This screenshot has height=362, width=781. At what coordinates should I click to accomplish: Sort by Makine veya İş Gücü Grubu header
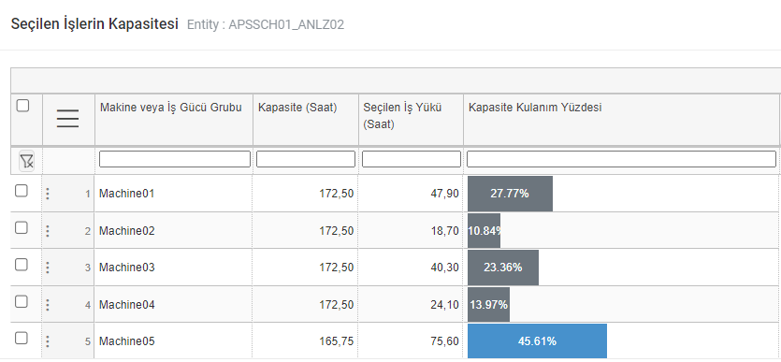171,108
